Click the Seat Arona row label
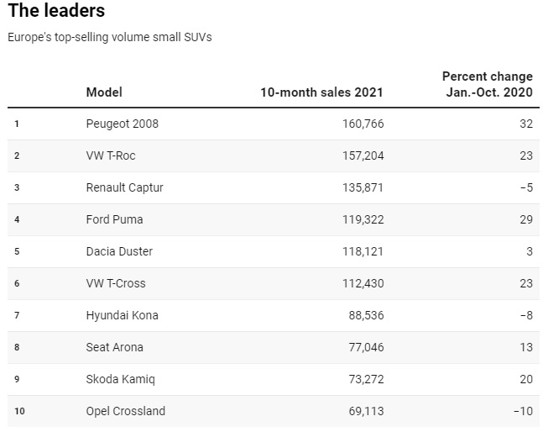Image resolution: width=543 pixels, height=432 pixels. [114, 347]
